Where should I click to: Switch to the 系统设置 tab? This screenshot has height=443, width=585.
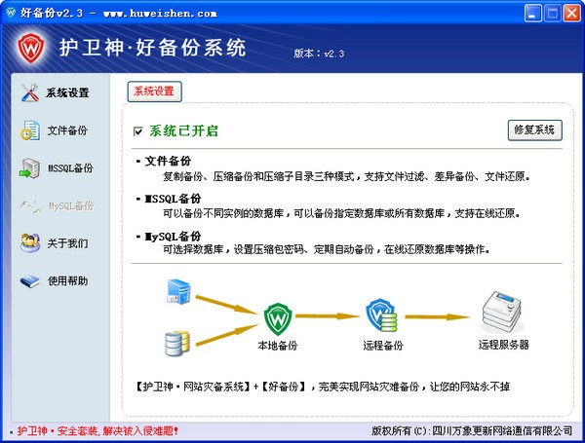154,92
